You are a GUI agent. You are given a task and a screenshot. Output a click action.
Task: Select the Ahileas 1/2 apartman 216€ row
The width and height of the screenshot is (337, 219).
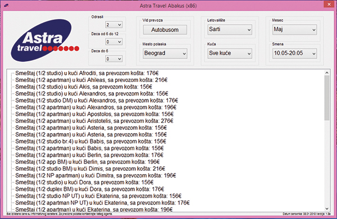pos(92,80)
